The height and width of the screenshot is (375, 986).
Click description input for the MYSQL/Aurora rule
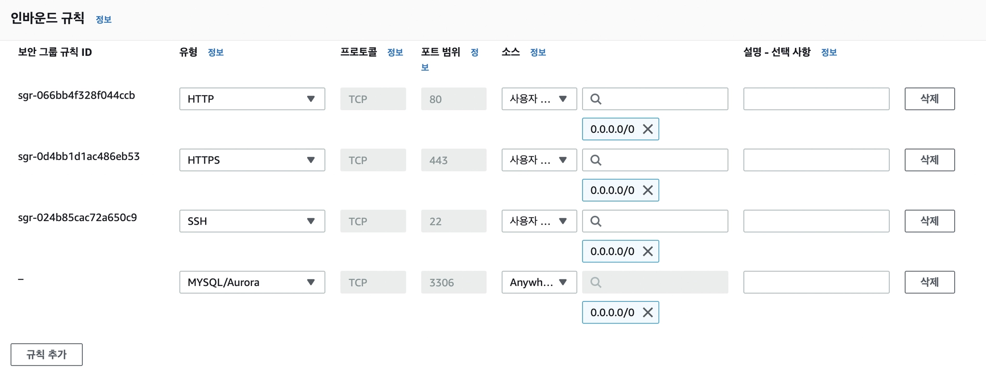click(x=816, y=282)
